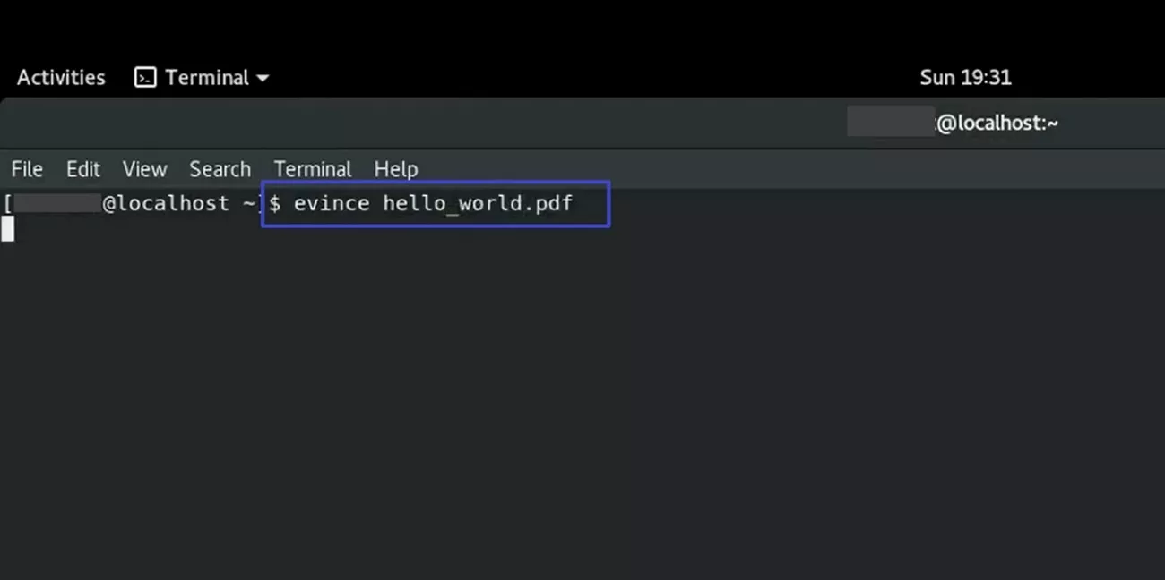
Task: Click the evince command word
Action: click(x=332, y=204)
